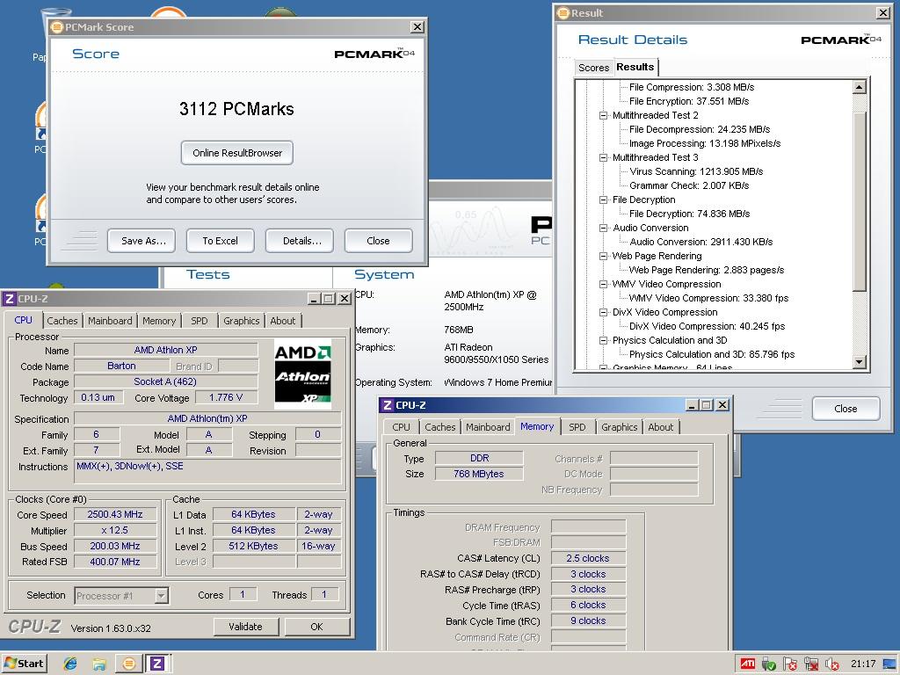Collapse DivX Video Compression tree node
Viewport: 900px width, 675px height.
coord(603,312)
